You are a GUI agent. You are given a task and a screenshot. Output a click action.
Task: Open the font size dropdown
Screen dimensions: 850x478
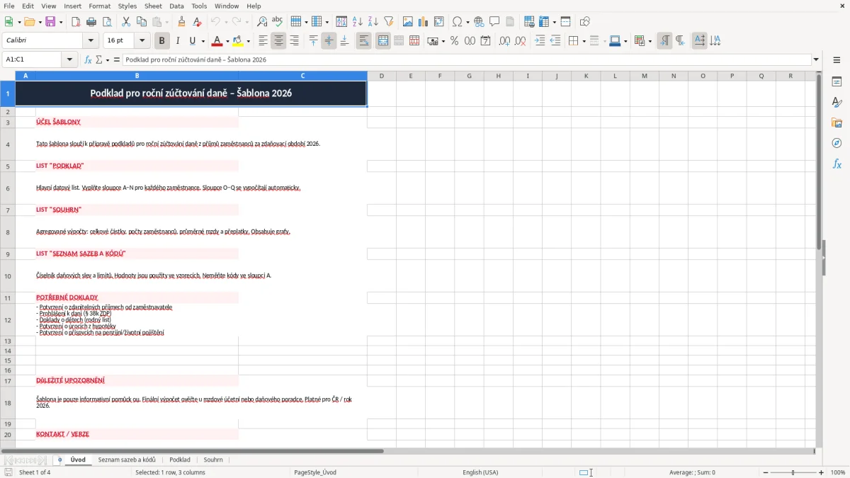click(x=142, y=41)
